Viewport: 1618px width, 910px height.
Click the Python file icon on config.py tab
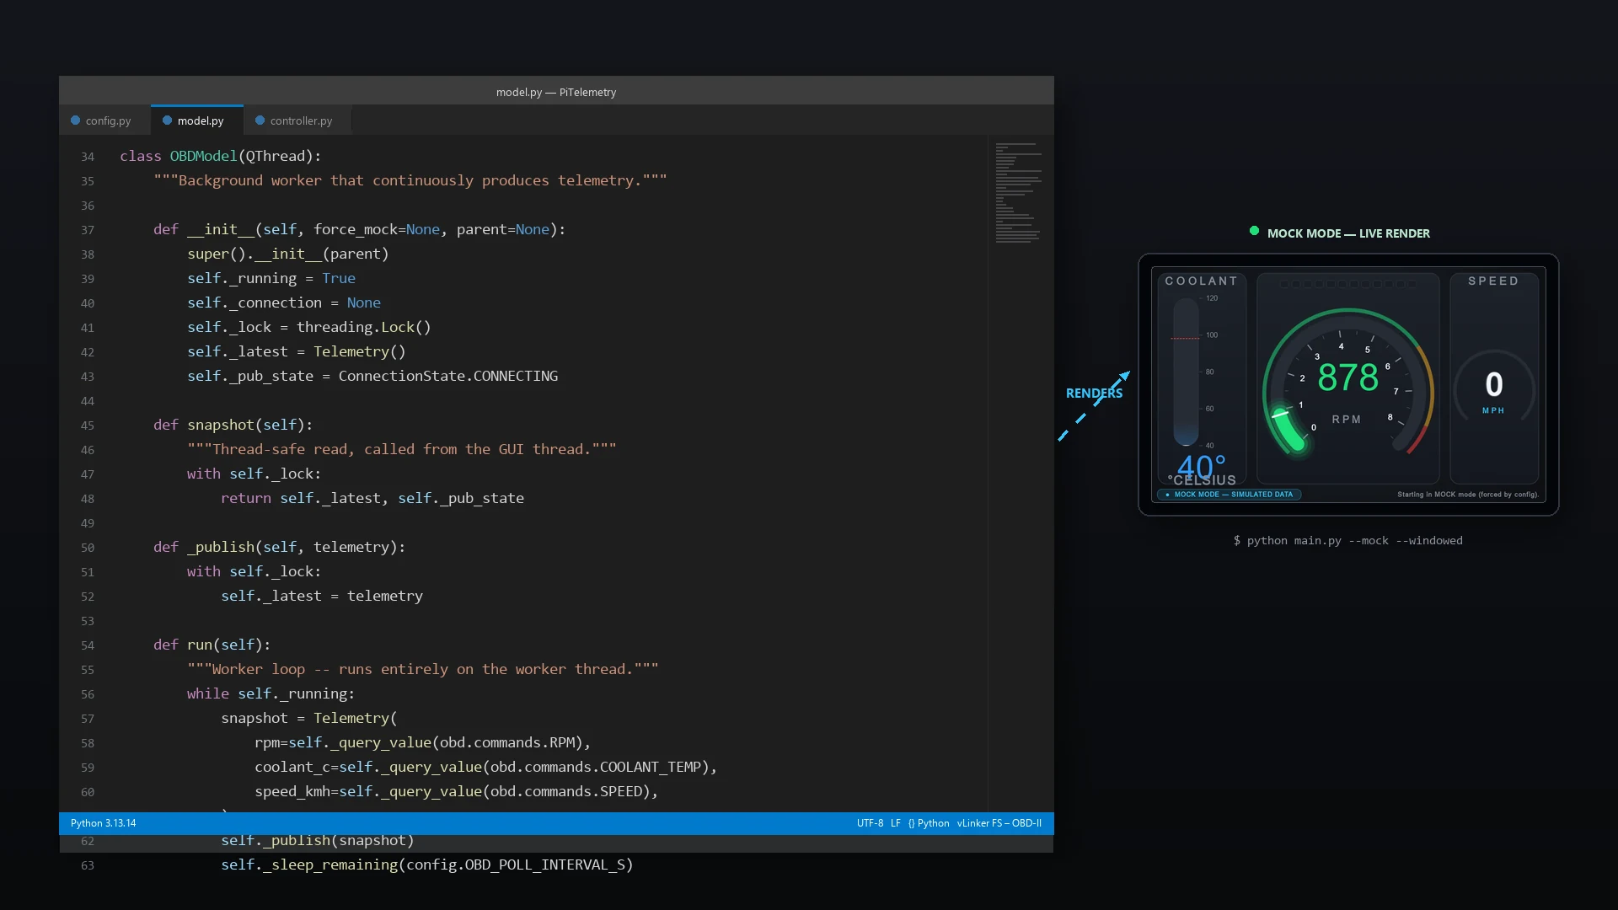[x=76, y=120]
